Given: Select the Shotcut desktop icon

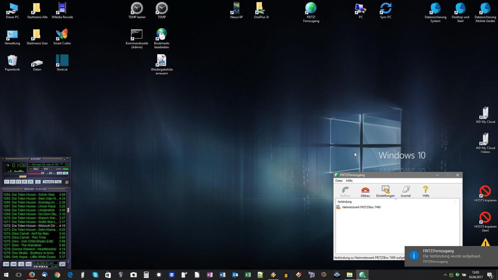Looking at the screenshot, I should (x=62, y=63).
